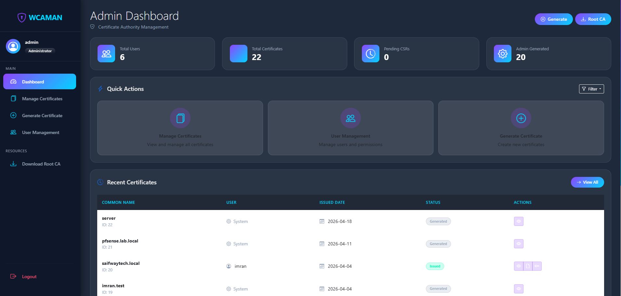The width and height of the screenshot is (621, 296).
Task: Click the key icon for saifwaytech.local
Action: tap(537, 266)
